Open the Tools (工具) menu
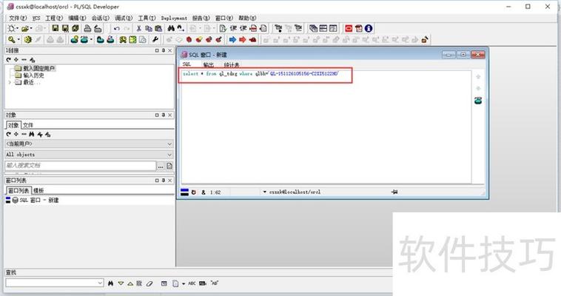The height and width of the screenshot is (296, 561). pyautogui.click(x=147, y=18)
